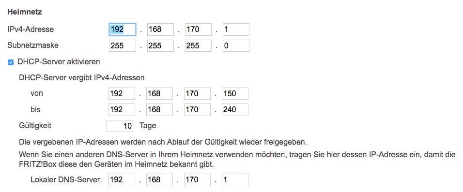Focus the Lokaler DNS-Server last octet field

pos(235,180)
